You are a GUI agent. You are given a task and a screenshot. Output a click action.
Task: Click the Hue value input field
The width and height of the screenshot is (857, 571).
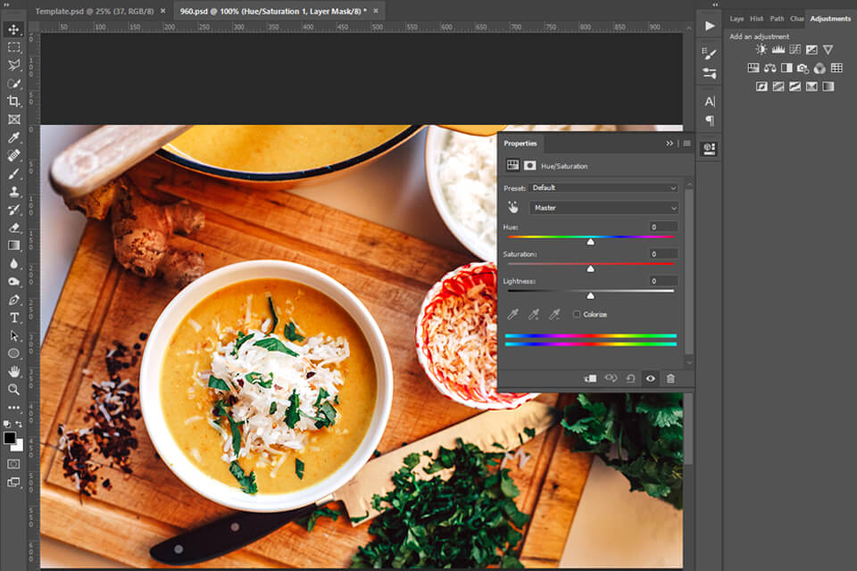tap(663, 227)
